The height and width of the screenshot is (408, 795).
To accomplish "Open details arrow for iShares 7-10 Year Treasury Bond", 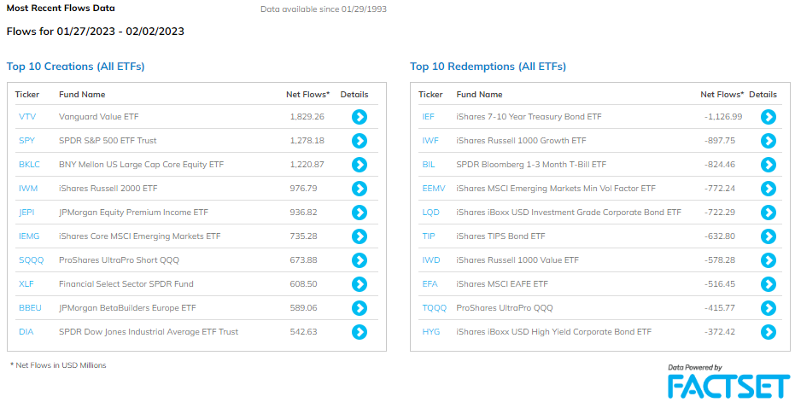I will pyautogui.click(x=769, y=117).
